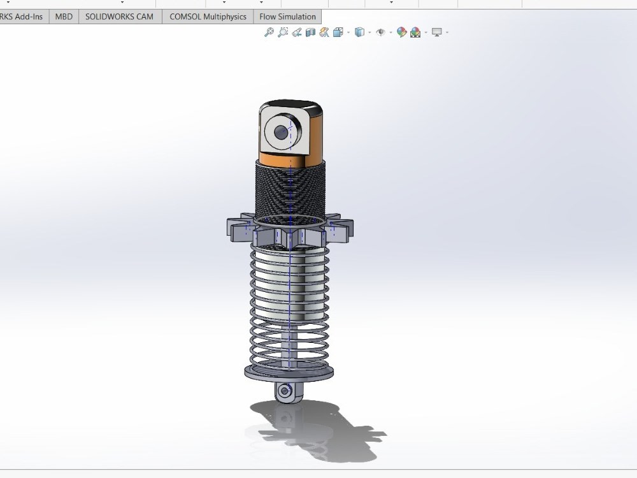Click the Hide/Show Items eye icon
The image size is (637, 478).
pos(380,32)
